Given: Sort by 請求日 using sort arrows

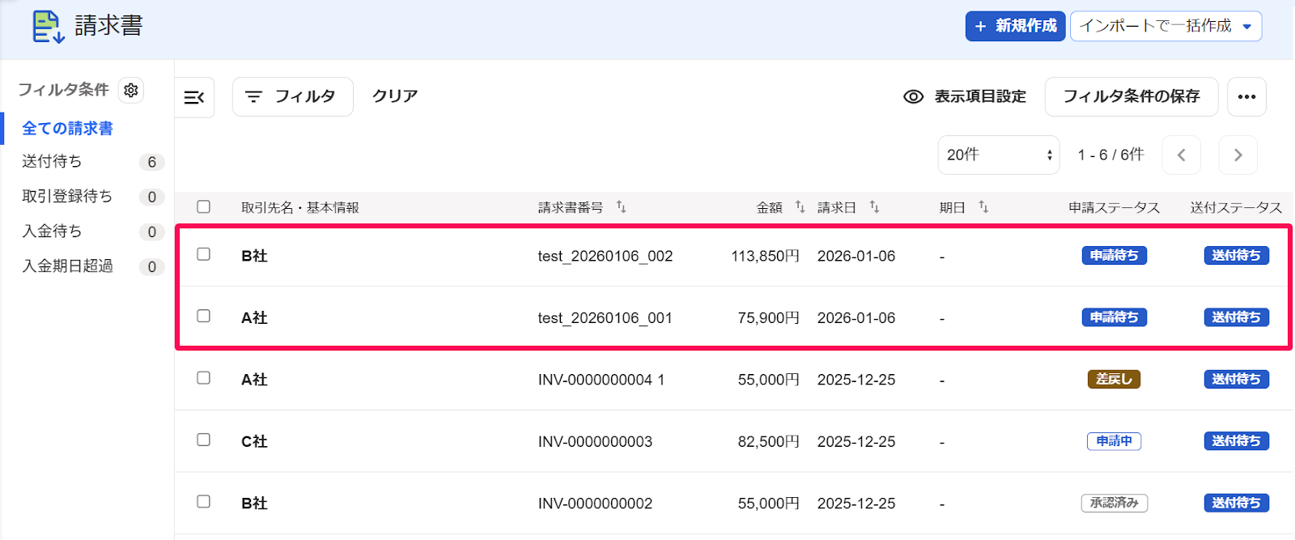Looking at the screenshot, I should point(874,207).
